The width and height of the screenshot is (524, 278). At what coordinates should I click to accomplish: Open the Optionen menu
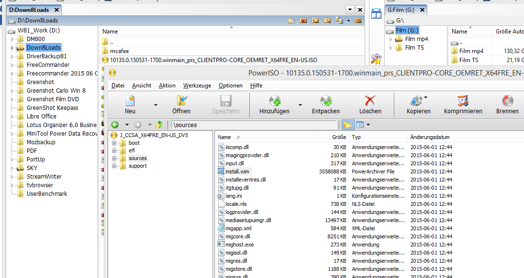coord(231,86)
